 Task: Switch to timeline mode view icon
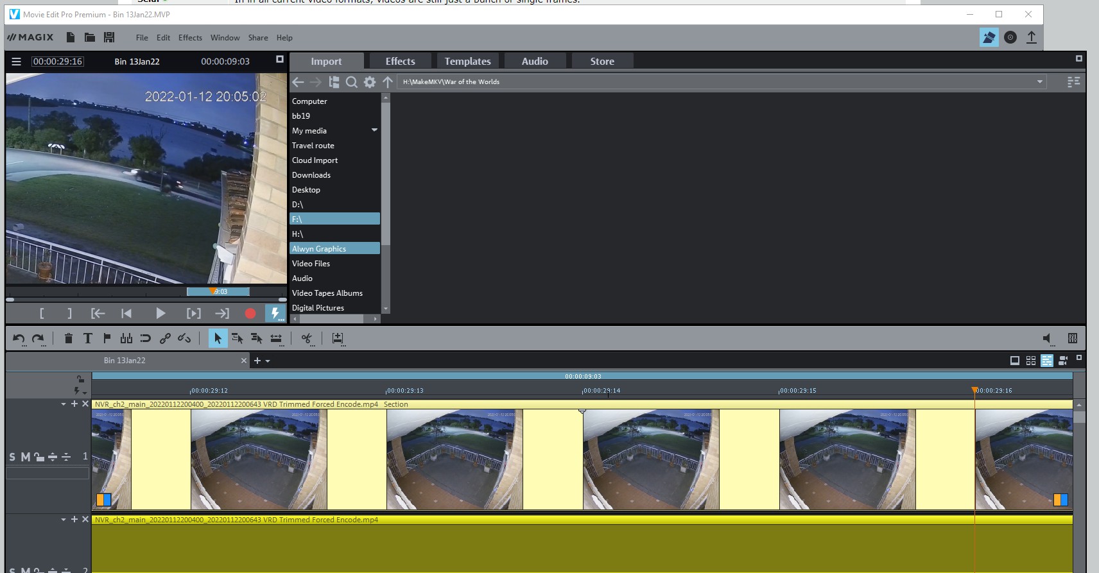coord(1047,361)
